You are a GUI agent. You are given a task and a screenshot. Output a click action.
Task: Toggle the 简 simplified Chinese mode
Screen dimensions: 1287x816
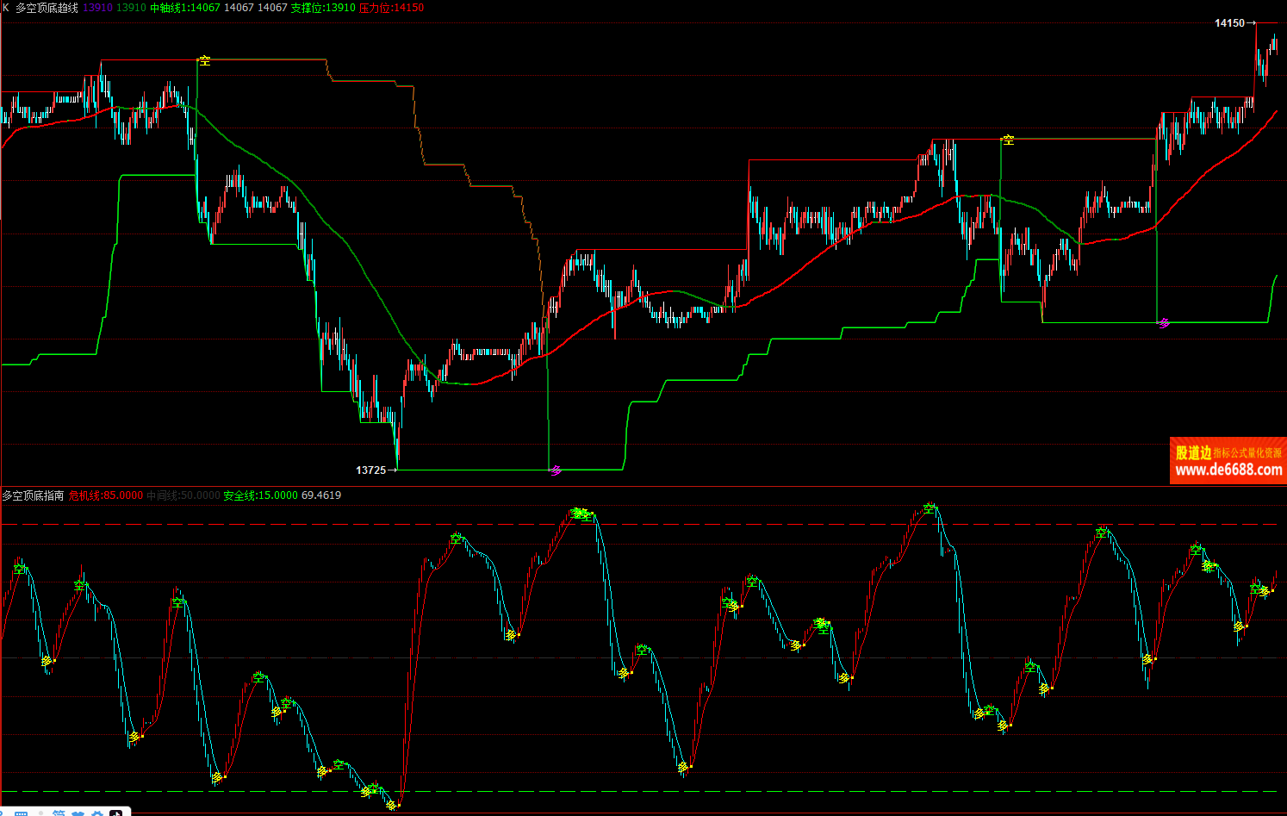(x=59, y=813)
